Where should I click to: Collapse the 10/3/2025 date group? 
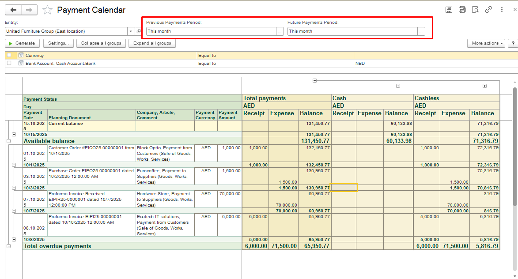pos(14,188)
